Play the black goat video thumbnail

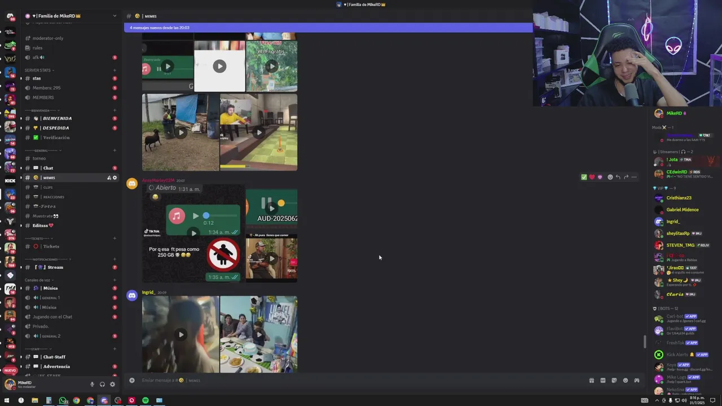180,133
